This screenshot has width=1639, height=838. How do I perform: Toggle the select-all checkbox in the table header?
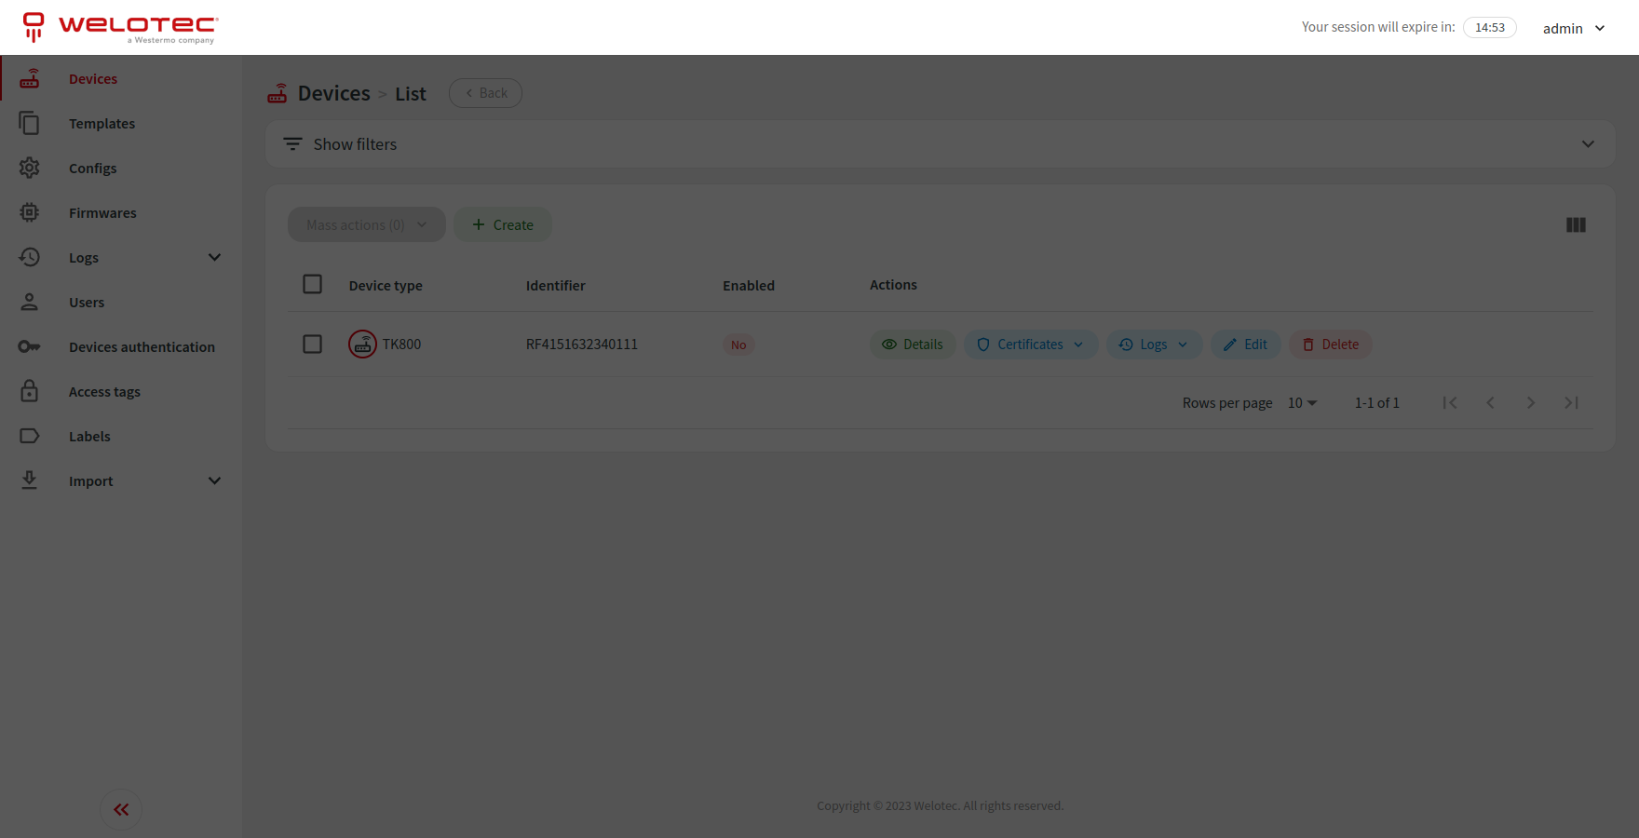(312, 284)
